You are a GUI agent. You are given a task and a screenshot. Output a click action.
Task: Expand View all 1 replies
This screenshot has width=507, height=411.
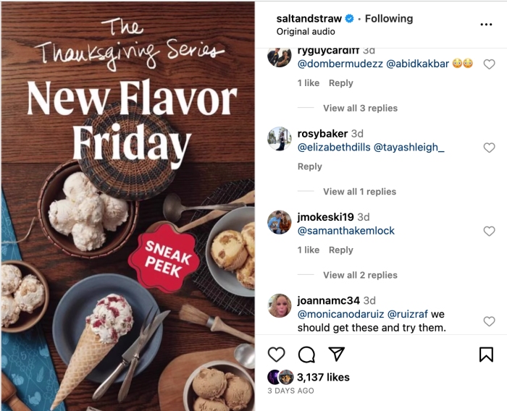(x=359, y=192)
